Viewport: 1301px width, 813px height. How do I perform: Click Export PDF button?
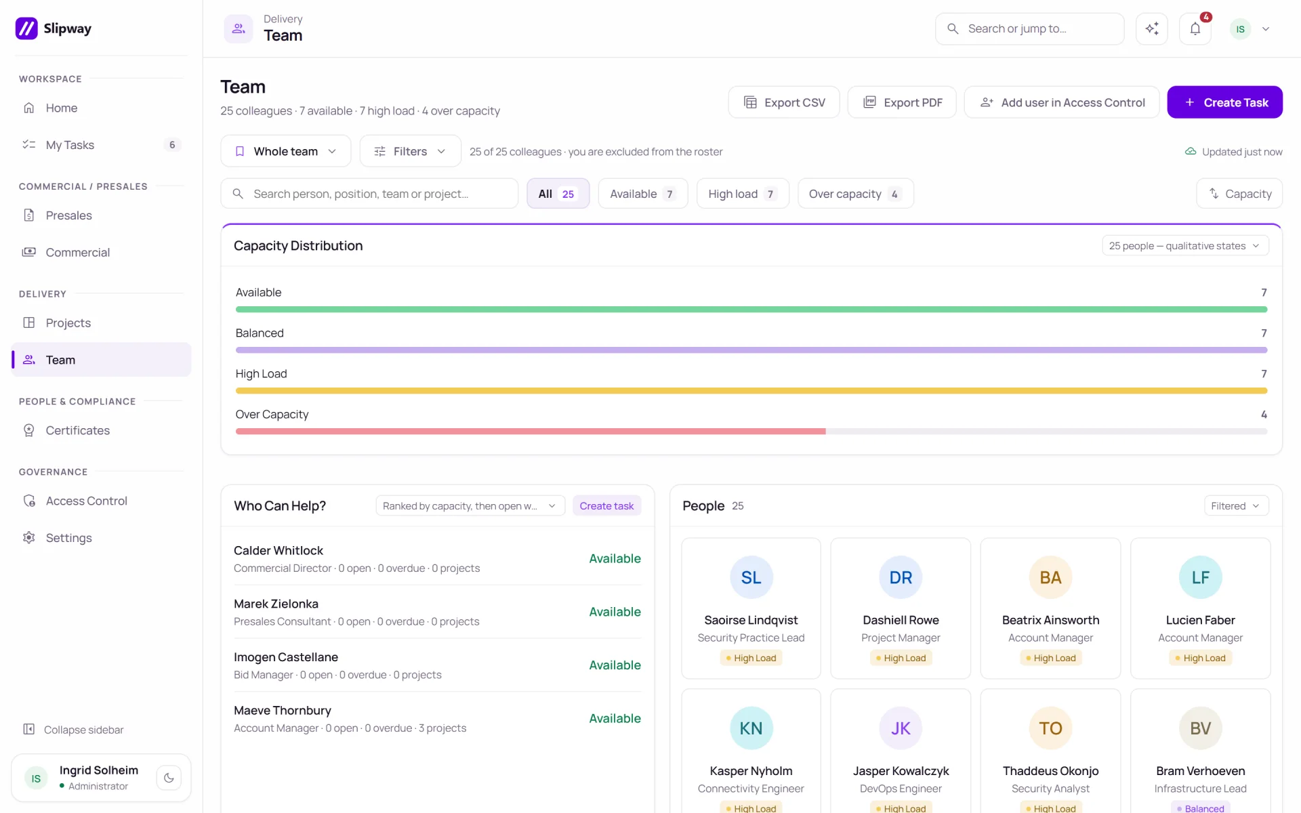point(902,102)
